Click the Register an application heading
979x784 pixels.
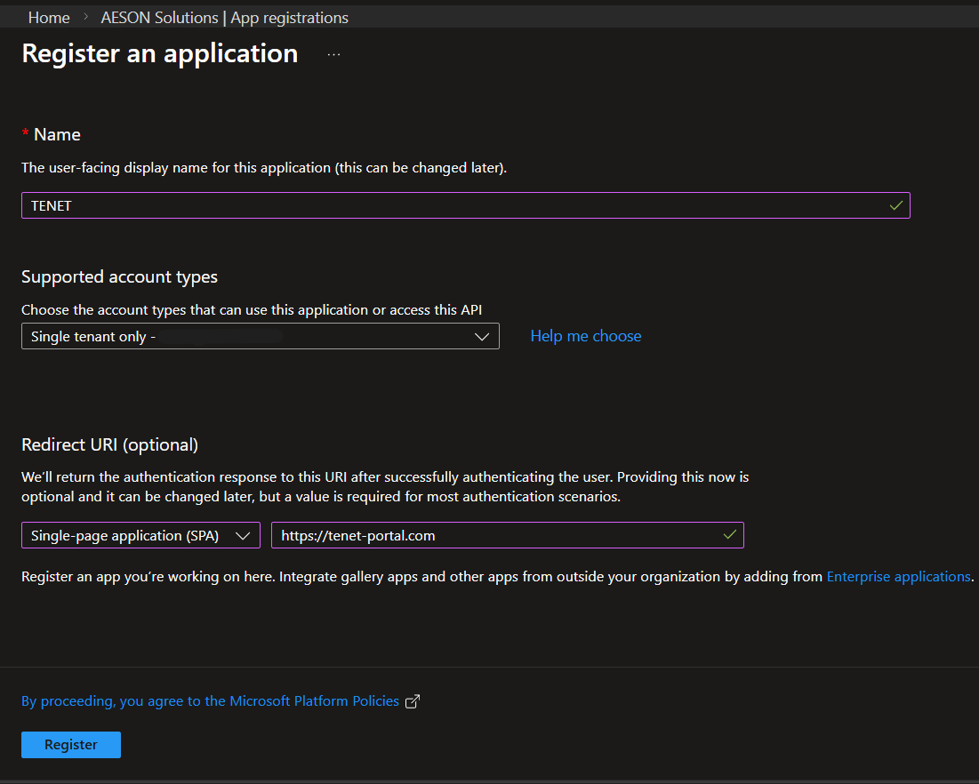[x=159, y=53]
